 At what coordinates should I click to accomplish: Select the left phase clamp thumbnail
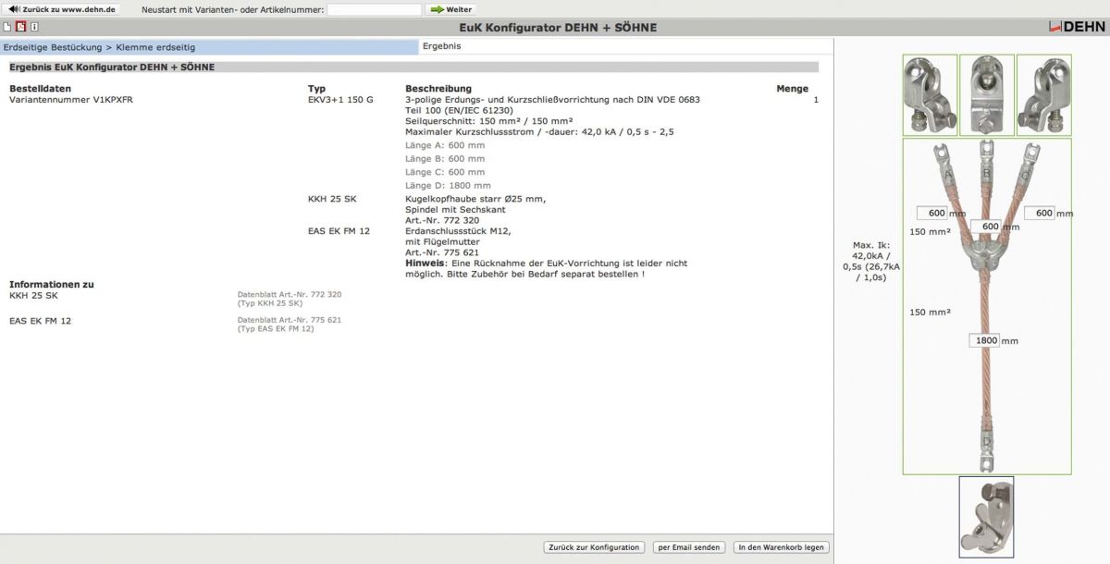click(x=930, y=95)
